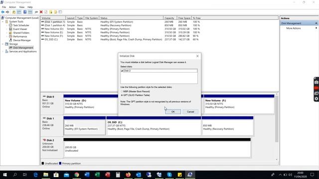Sort by the Status column header
This screenshot has height=179, width=319.
point(131,18)
